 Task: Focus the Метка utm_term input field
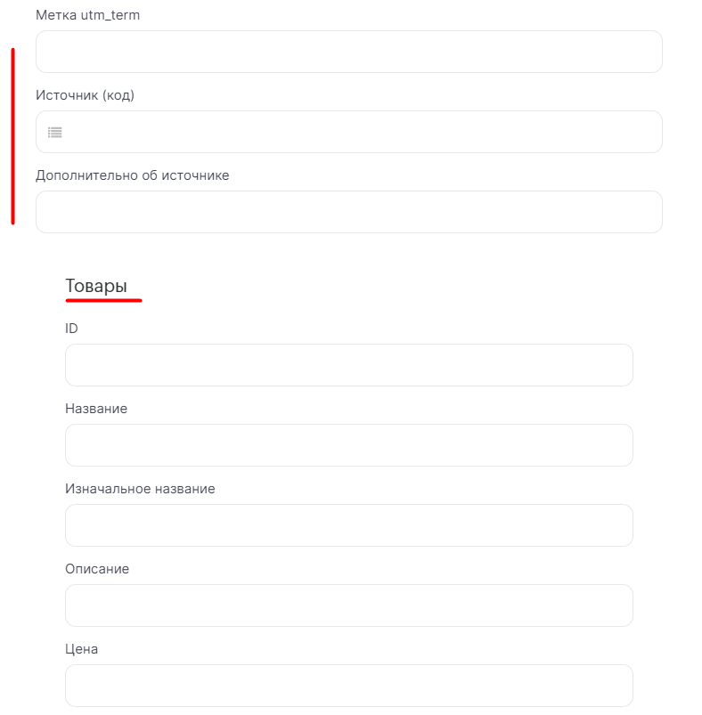[348, 52]
